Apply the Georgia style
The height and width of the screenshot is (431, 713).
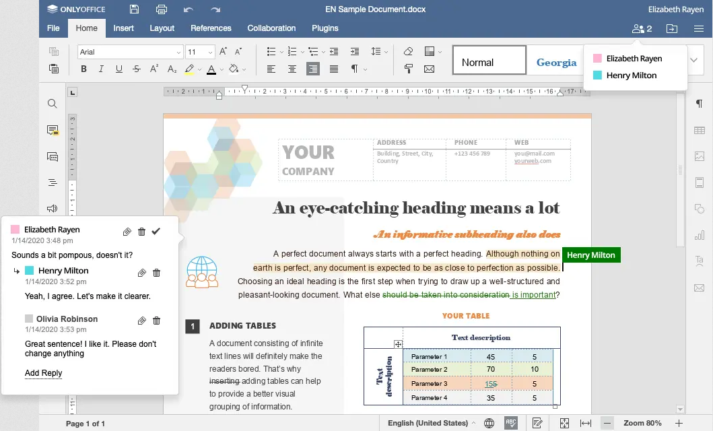click(x=556, y=63)
